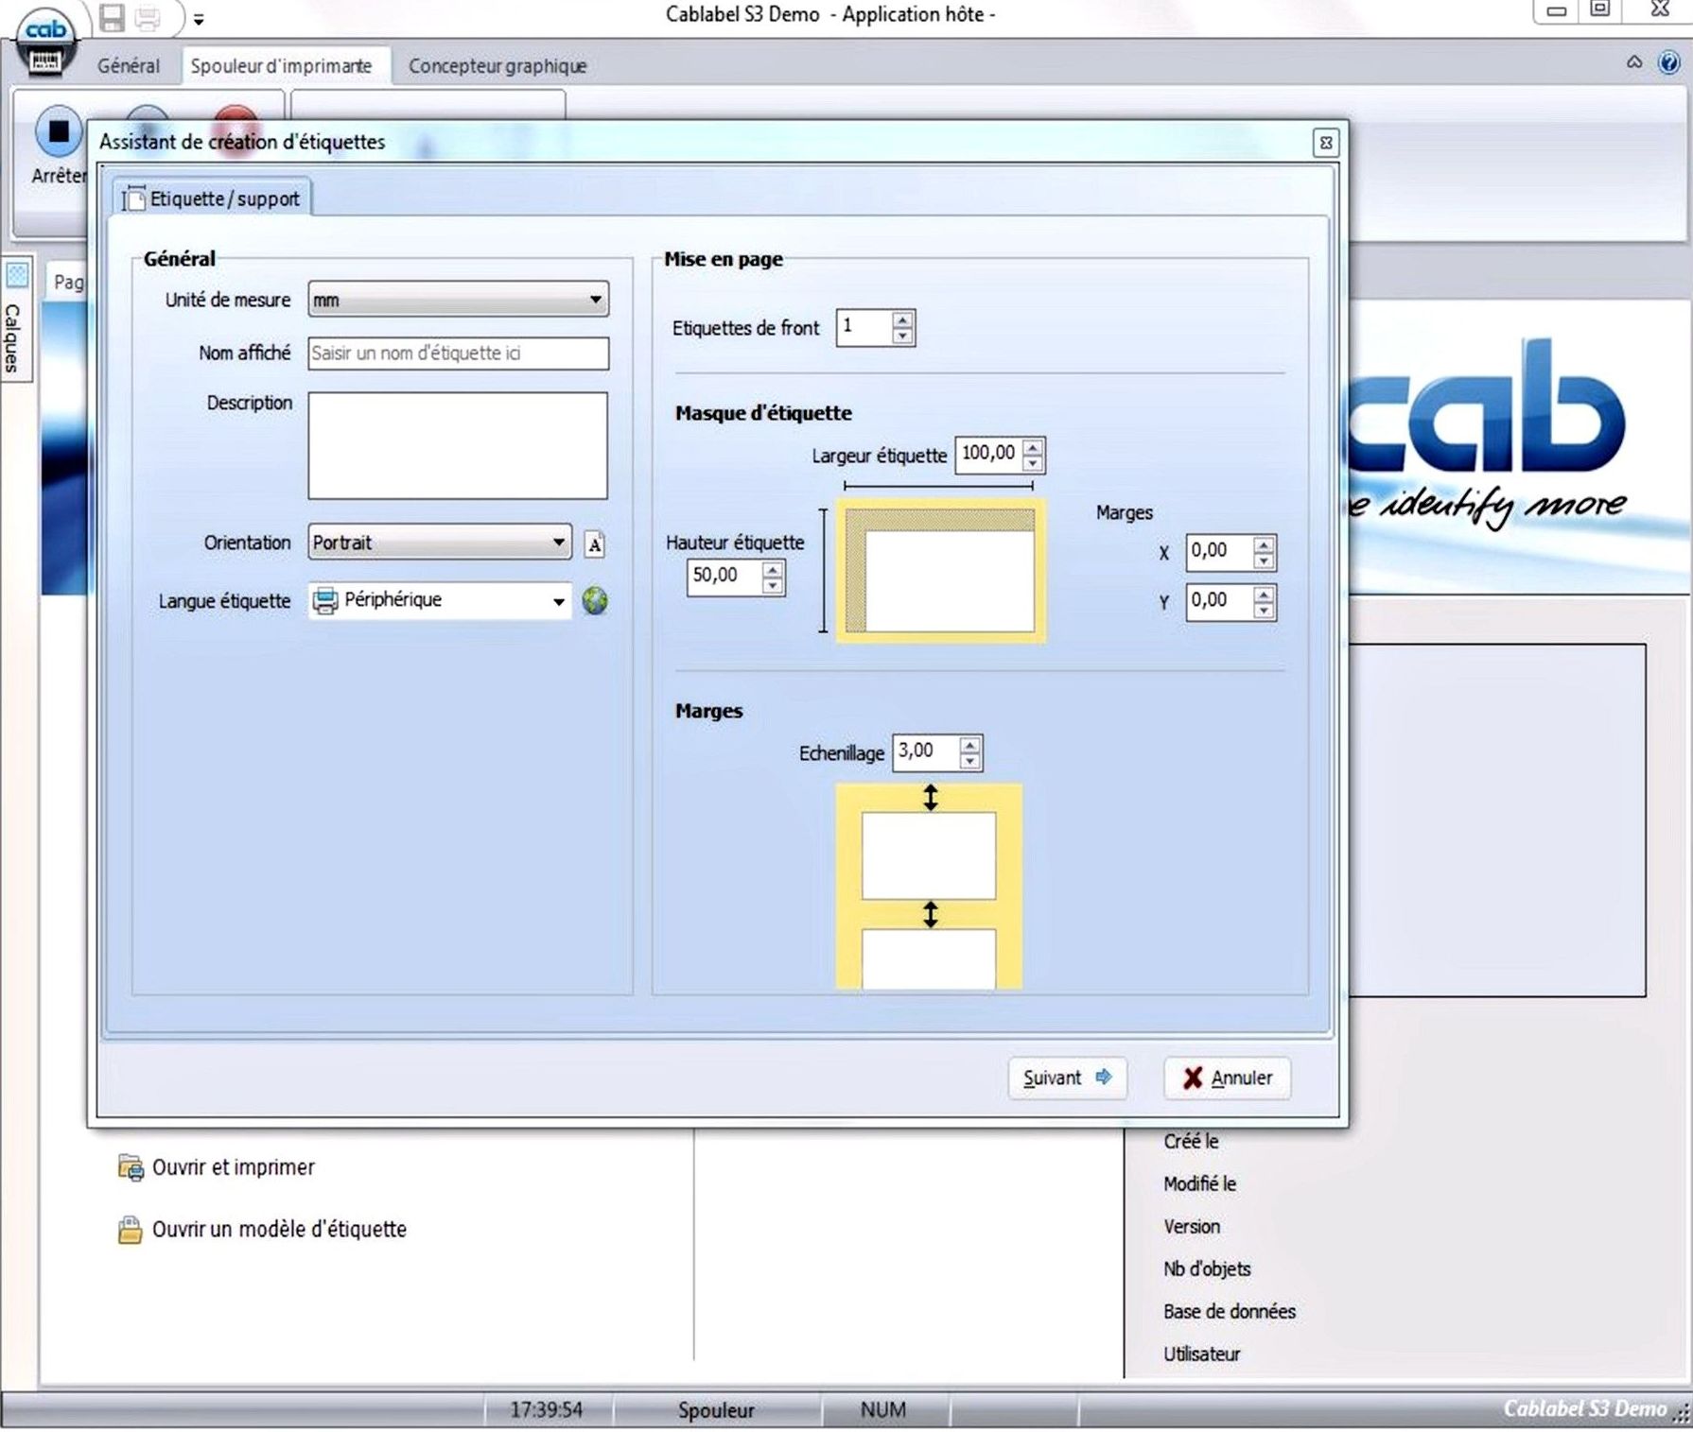
Task: Click the Arrêter stop icon
Action: click(59, 131)
